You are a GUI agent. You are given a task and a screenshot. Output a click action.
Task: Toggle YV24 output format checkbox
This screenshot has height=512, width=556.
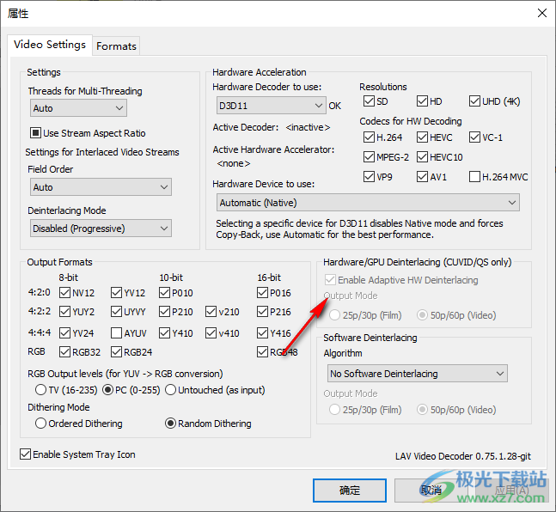(x=64, y=333)
